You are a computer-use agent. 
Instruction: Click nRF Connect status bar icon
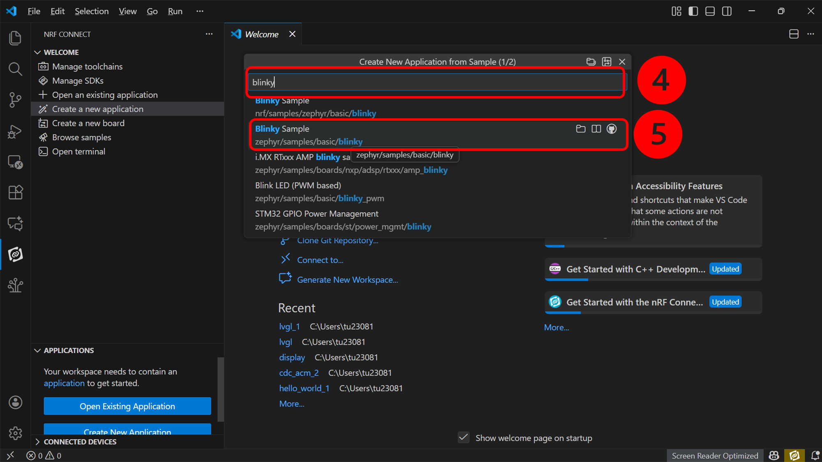pyautogui.click(x=794, y=455)
